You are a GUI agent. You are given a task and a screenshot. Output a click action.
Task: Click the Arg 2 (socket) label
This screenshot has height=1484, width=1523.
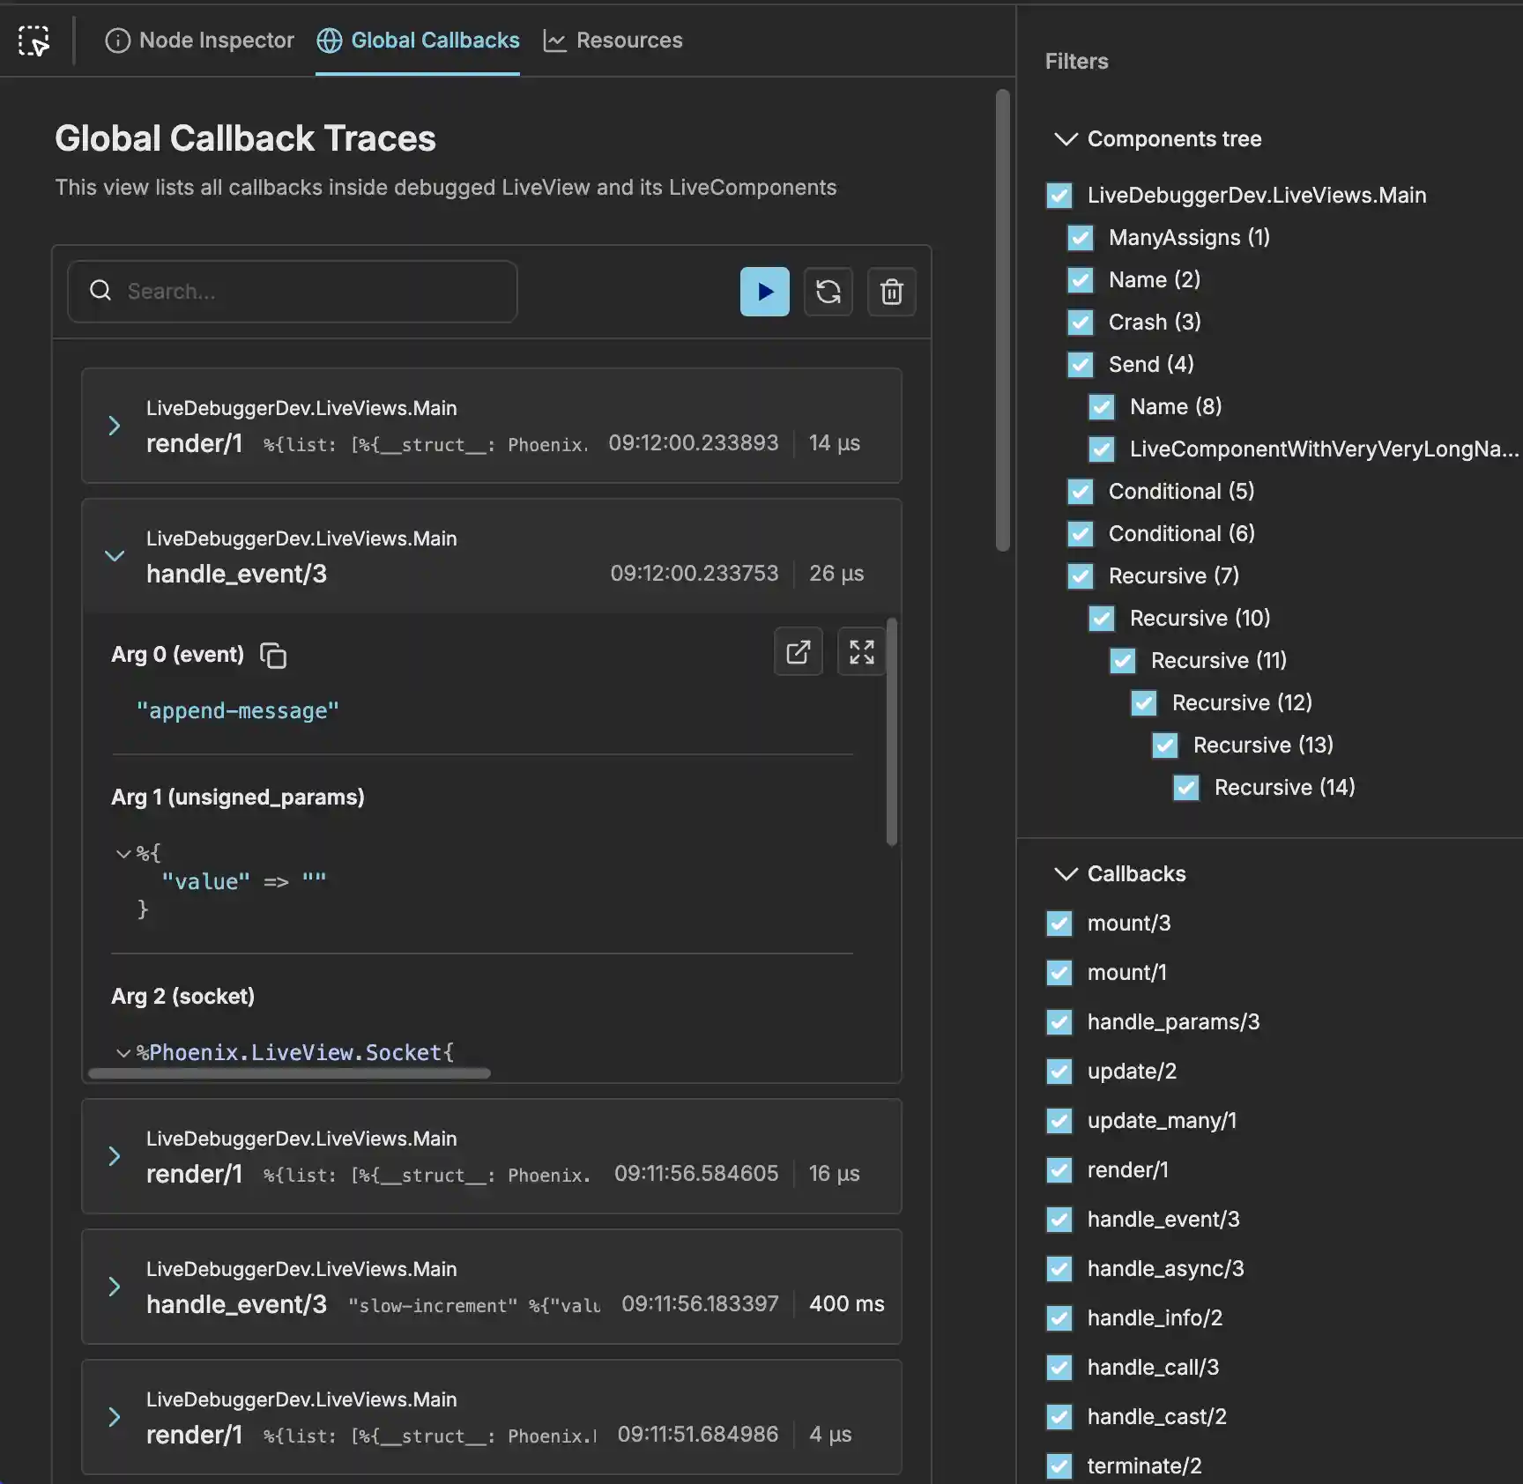click(x=182, y=997)
